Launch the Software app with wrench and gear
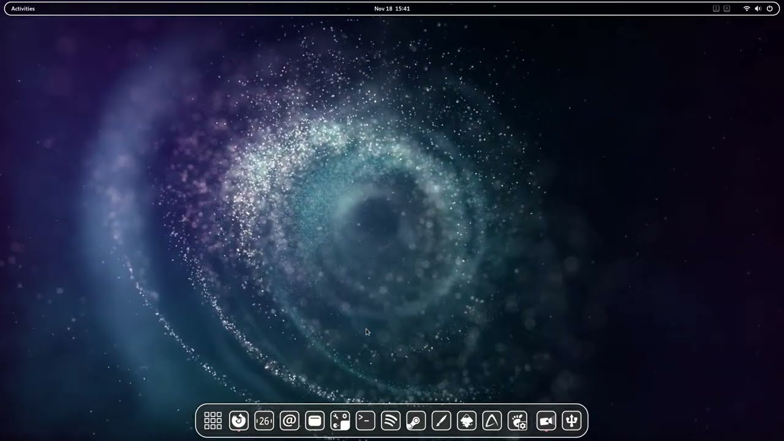The height and width of the screenshot is (441, 784). click(x=340, y=421)
